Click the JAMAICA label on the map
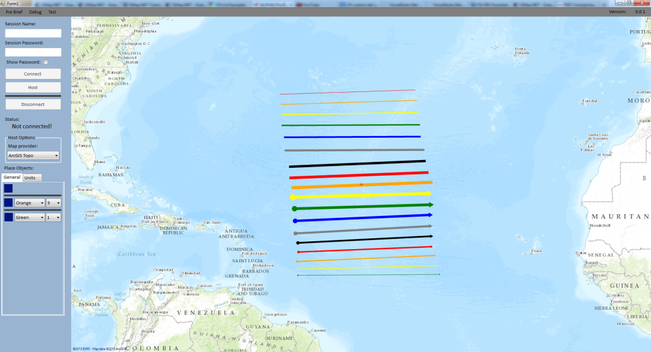Screen dimensions: 651x352 coord(108,227)
